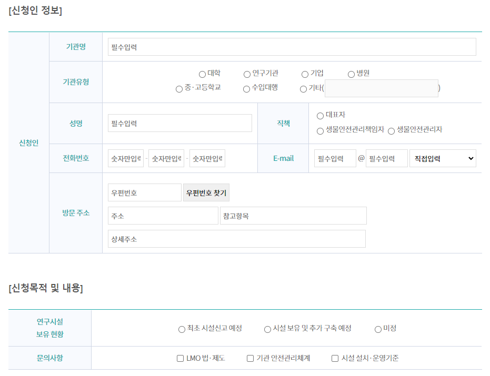Click the 직책 label
The width and height of the screenshot is (490, 376).
[x=284, y=124]
